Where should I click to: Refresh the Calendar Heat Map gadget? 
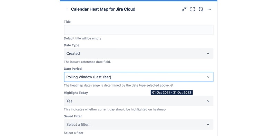point(201,9)
